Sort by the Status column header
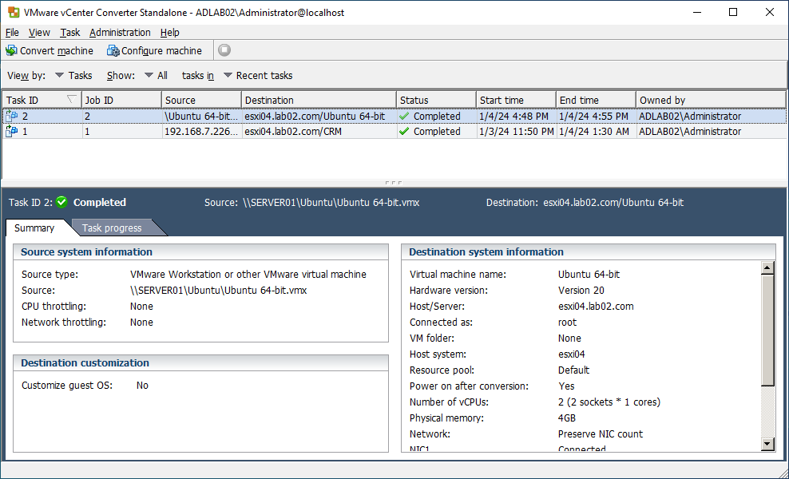Image resolution: width=789 pixels, height=479 pixels. pyautogui.click(x=436, y=100)
